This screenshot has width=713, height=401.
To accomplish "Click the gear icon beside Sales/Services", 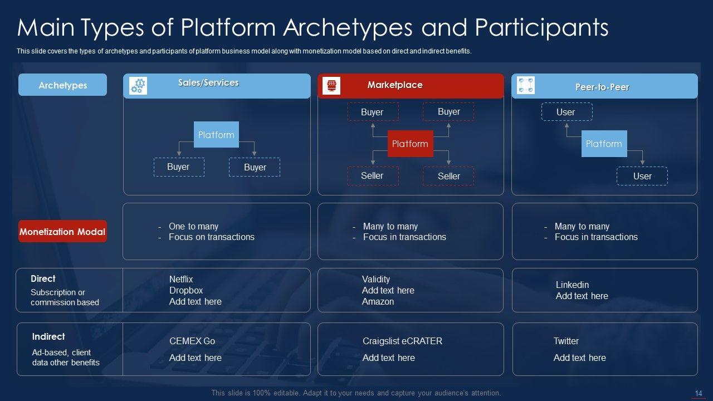I will pyautogui.click(x=138, y=86).
